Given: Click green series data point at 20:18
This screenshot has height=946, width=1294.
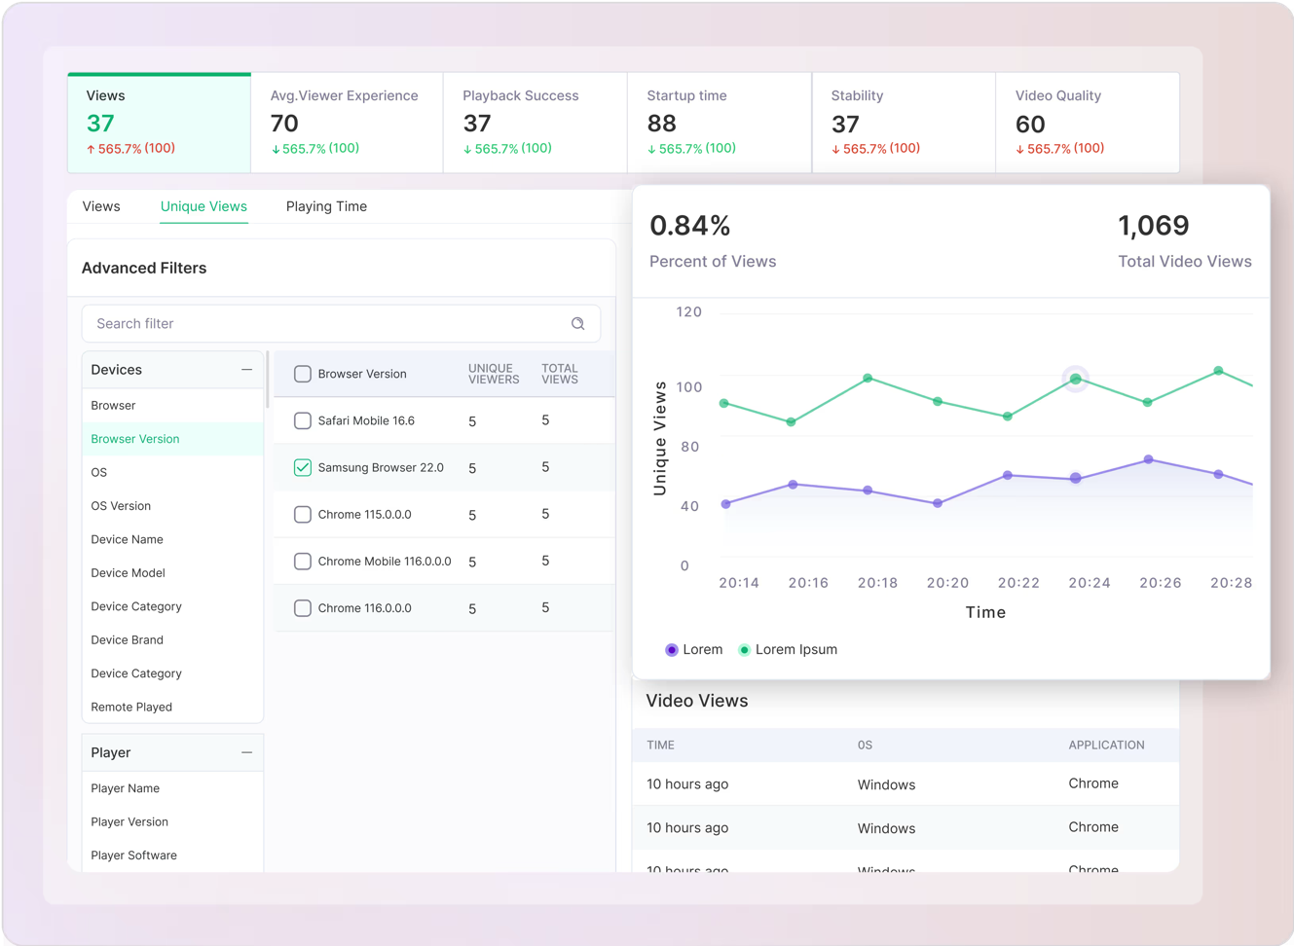Looking at the screenshot, I should coord(868,378).
